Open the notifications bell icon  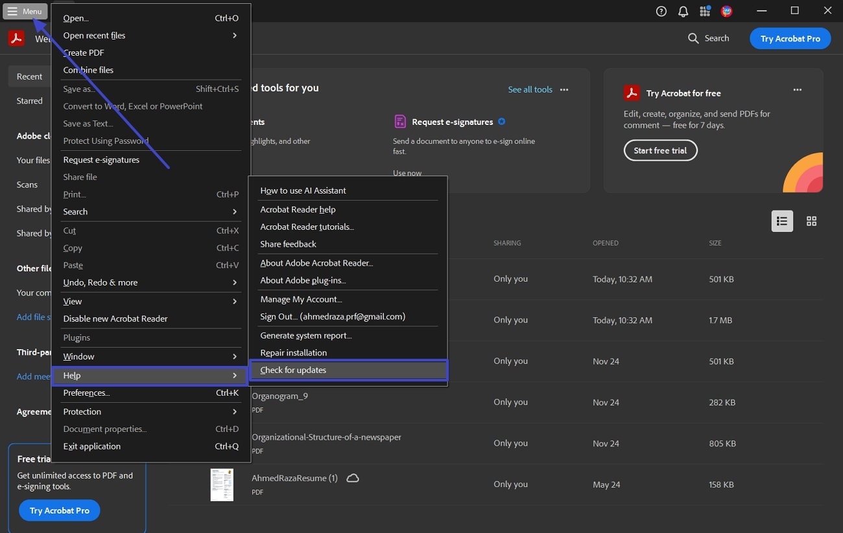point(683,11)
